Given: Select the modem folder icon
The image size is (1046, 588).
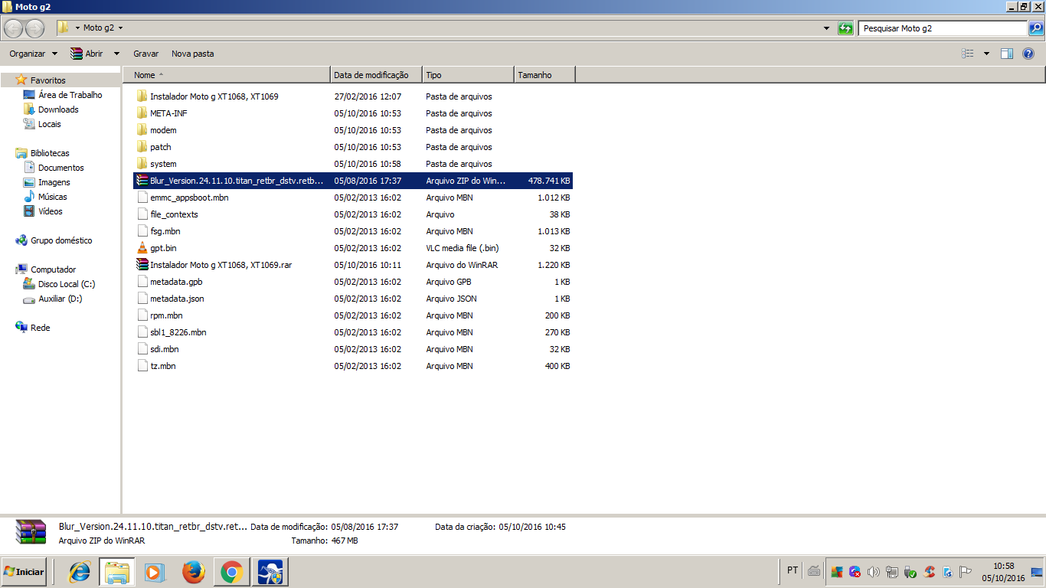Looking at the screenshot, I should 142,130.
